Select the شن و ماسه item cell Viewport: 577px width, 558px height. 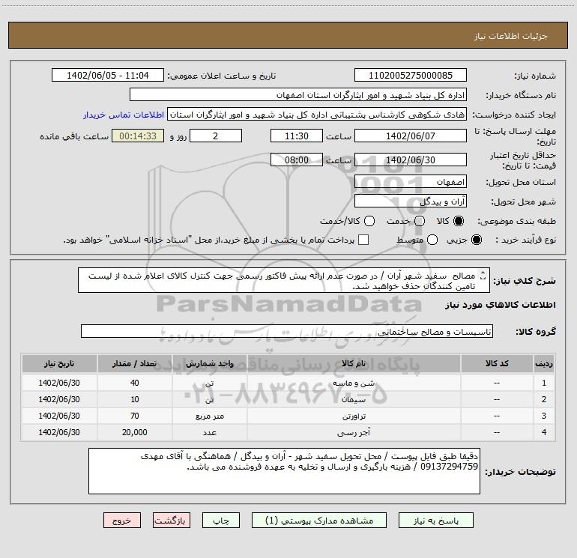(354, 383)
